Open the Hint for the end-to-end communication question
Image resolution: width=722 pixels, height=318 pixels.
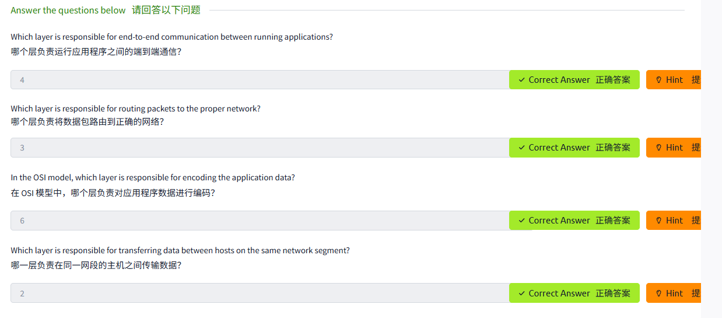[674, 80]
